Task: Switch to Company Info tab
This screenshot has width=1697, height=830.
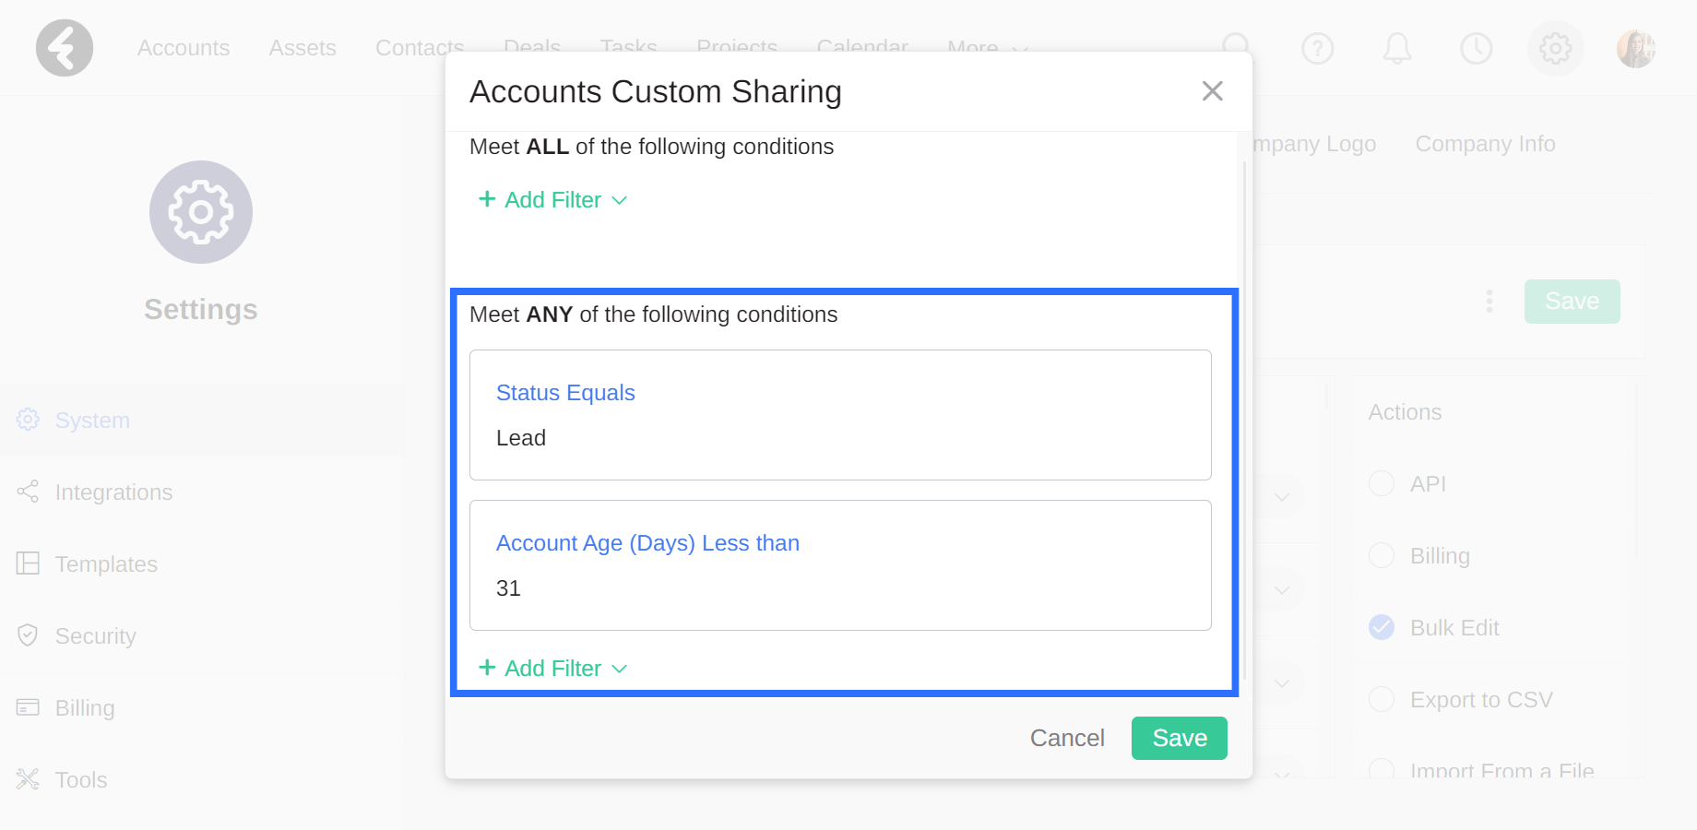Action: tap(1486, 144)
